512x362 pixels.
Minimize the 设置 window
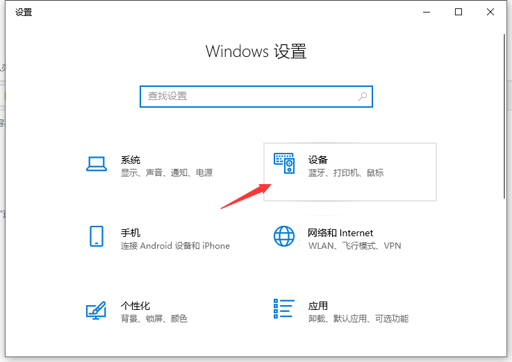[426, 12]
